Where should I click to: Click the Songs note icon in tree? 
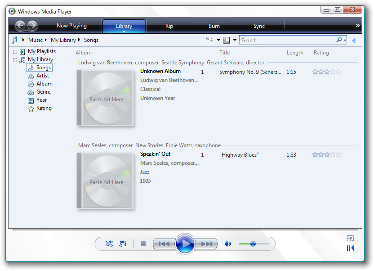click(31, 68)
